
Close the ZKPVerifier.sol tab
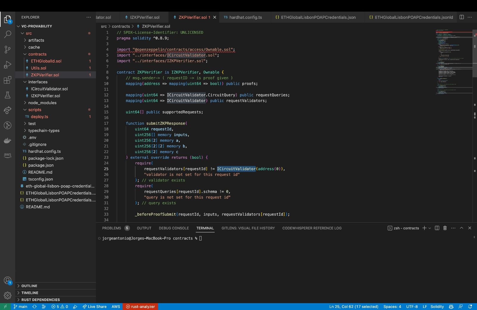[x=214, y=17]
